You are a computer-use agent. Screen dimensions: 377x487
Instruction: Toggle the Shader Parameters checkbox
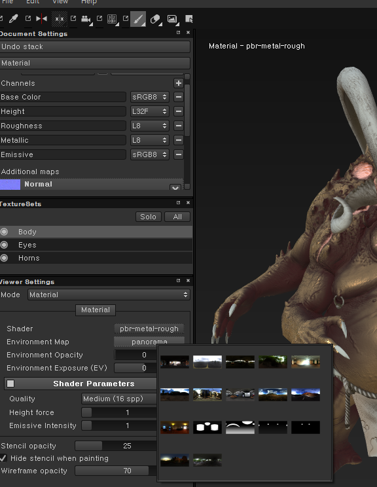point(10,384)
